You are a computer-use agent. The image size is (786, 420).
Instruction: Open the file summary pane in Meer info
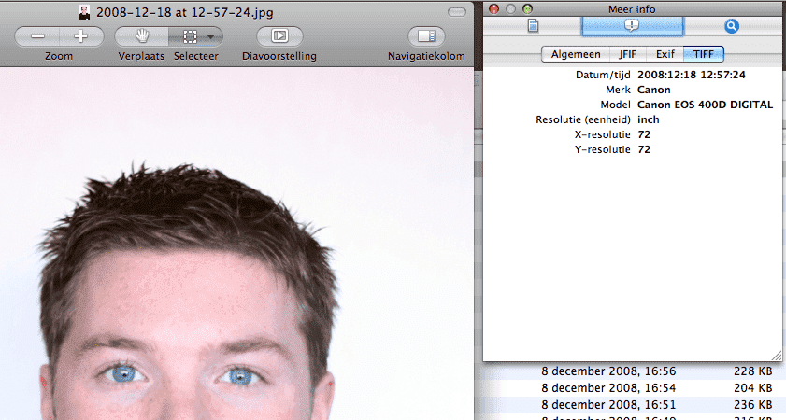click(x=534, y=26)
